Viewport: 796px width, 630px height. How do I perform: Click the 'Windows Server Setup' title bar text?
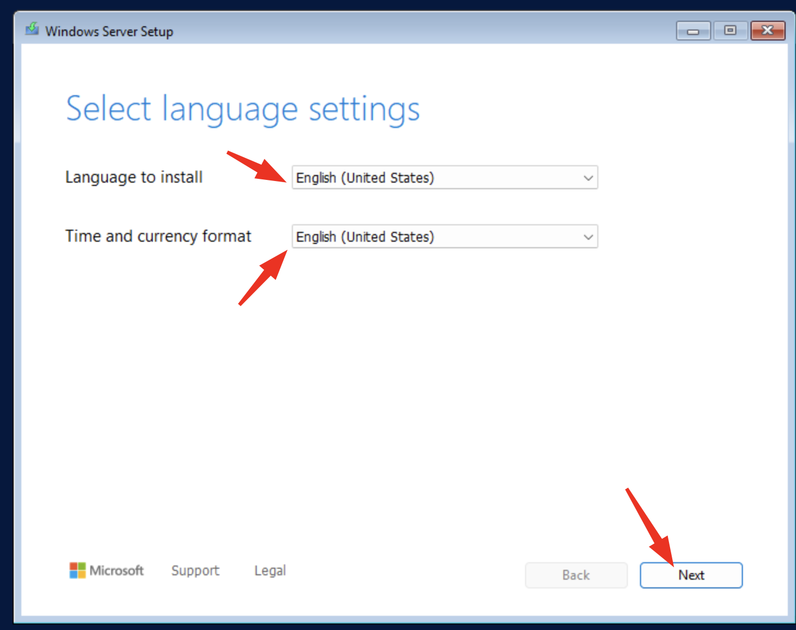coord(109,32)
